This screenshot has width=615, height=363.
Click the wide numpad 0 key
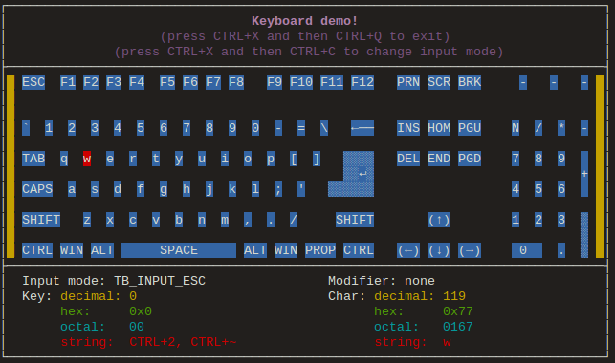point(527,250)
